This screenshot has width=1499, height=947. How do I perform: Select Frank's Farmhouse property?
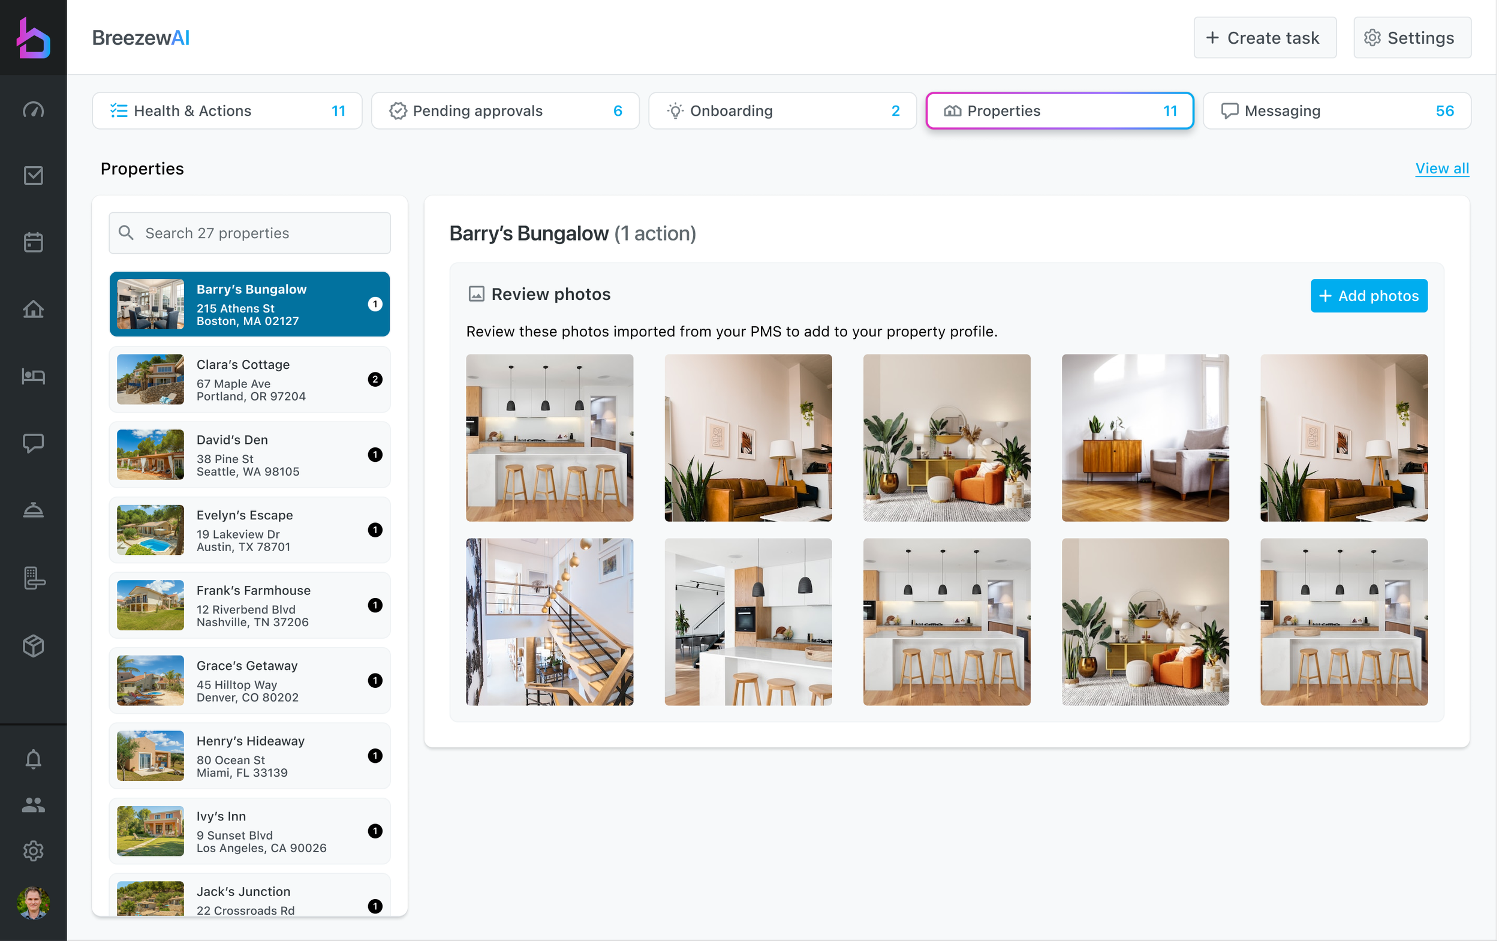pos(249,606)
